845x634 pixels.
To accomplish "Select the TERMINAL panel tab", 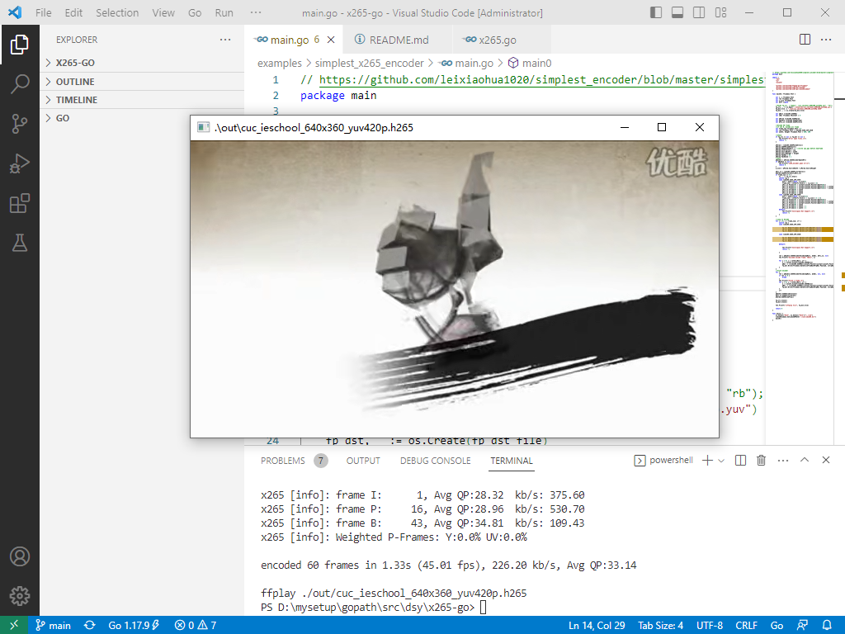I will click(512, 461).
